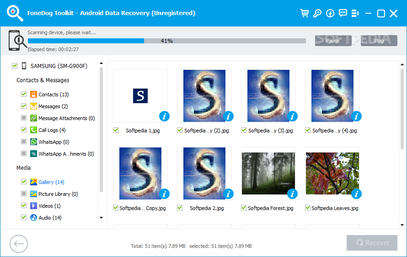Open the menu list icon in title bar
The width and height of the screenshot is (407, 257).
click(x=355, y=13)
